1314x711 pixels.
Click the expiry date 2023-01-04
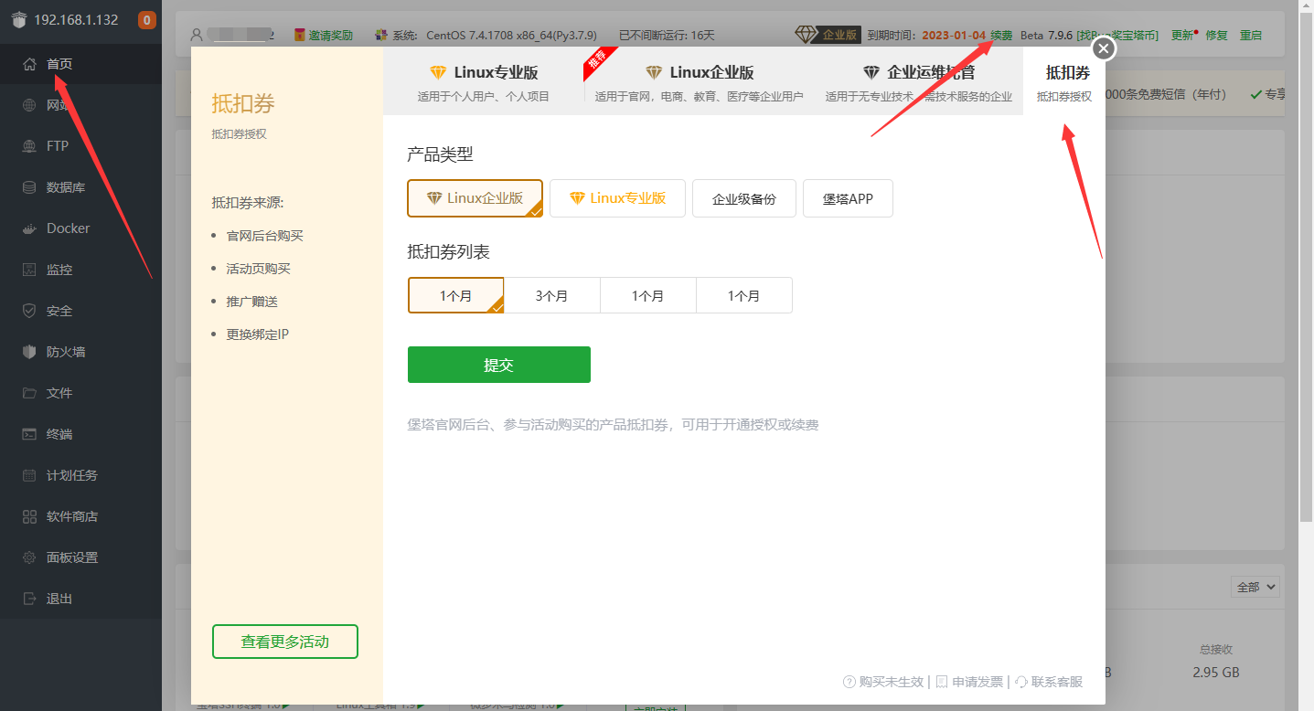954,35
